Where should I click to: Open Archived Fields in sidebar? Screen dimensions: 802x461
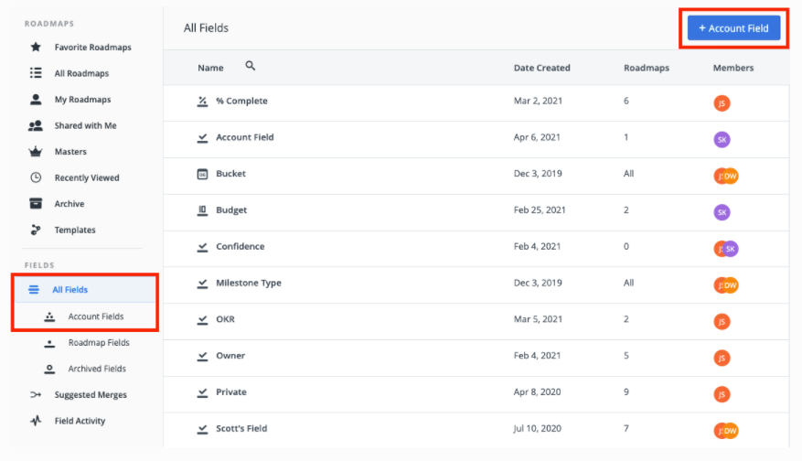pos(96,369)
